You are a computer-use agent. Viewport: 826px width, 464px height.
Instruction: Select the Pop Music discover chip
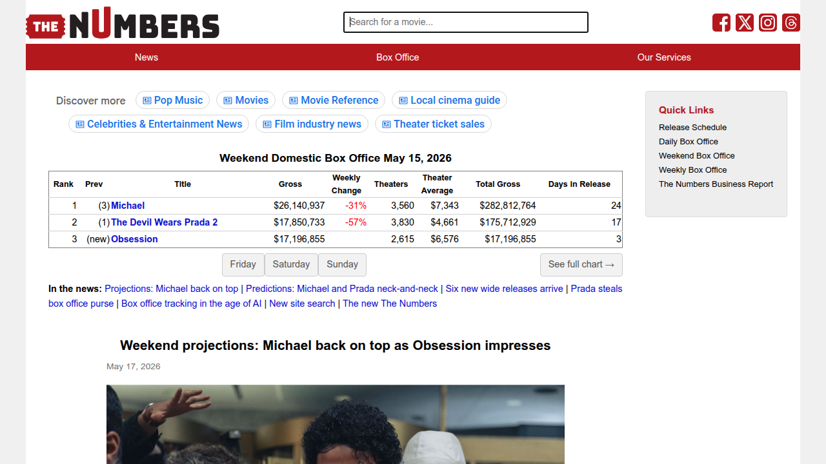(x=172, y=100)
